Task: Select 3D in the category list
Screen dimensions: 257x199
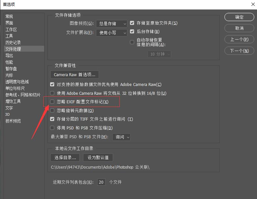Action: (x=8, y=114)
